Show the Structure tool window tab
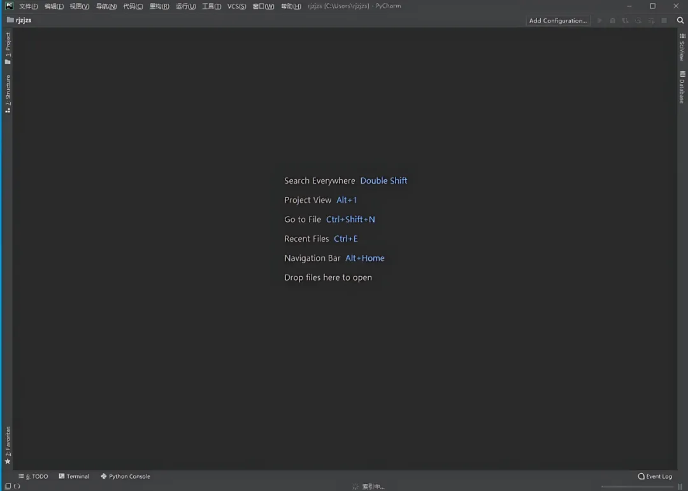The height and width of the screenshot is (491, 688). click(8, 94)
